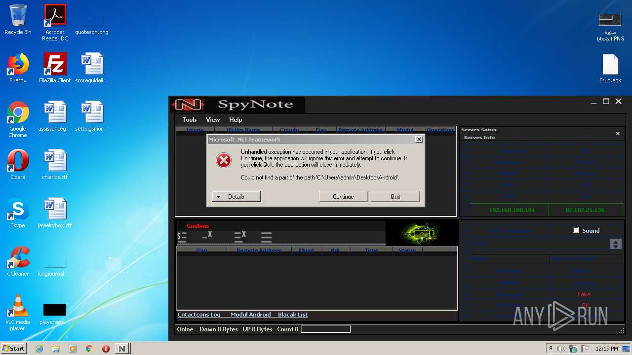Open the FileZilla Client shortcut
Image resolution: width=632 pixels, height=355 pixels.
coord(55,68)
